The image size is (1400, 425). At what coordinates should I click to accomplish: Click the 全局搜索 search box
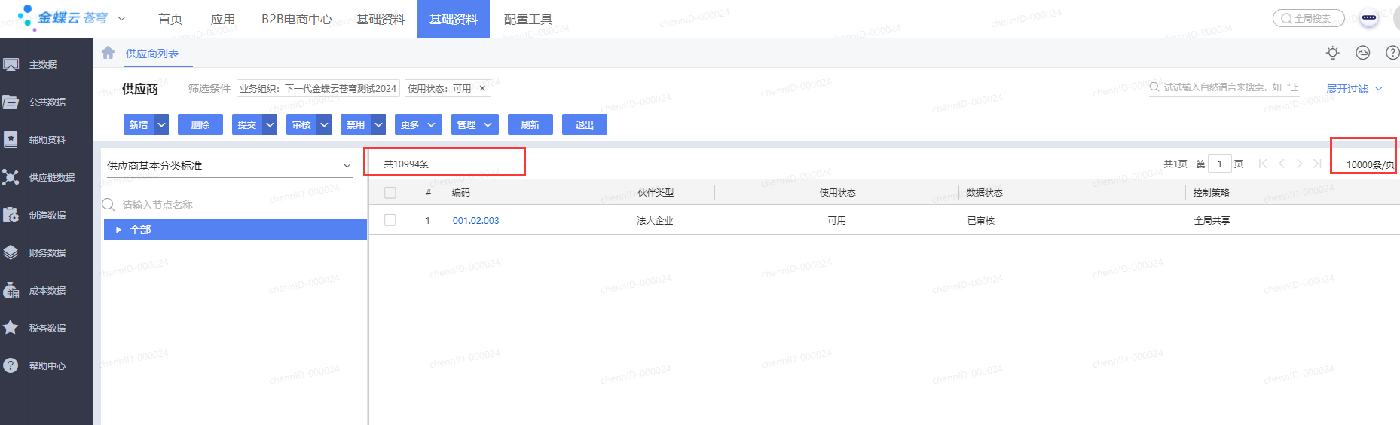point(1309,18)
